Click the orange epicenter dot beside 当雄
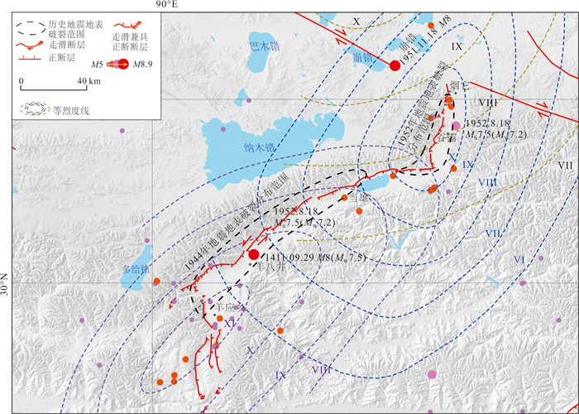The height and width of the screenshot is (414, 579). click(x=345, y=198)
